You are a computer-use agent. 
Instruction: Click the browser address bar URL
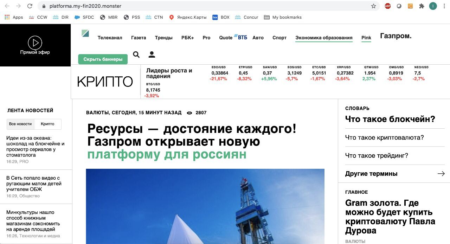[x=85, y=6]
